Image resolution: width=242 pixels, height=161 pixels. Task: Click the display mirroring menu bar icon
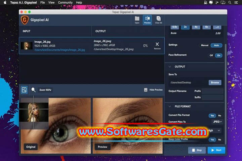tap(223, 2)
